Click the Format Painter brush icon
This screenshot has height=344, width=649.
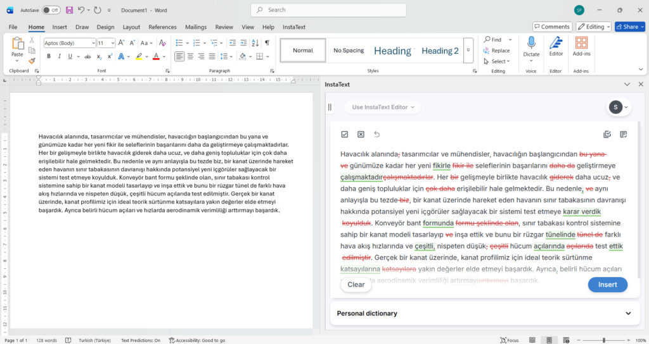[32, 61]
